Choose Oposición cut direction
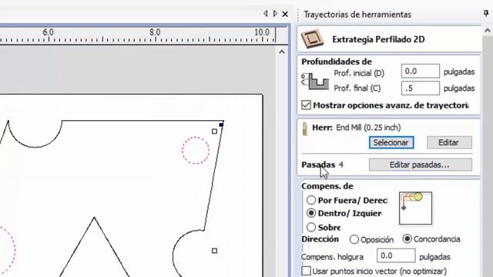493x277 pixels. [354, 239]
